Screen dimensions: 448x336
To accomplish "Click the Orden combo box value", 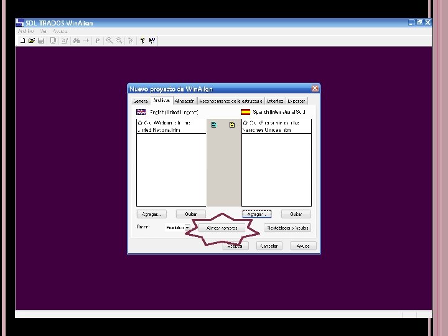I will click(x=175, y=228).
